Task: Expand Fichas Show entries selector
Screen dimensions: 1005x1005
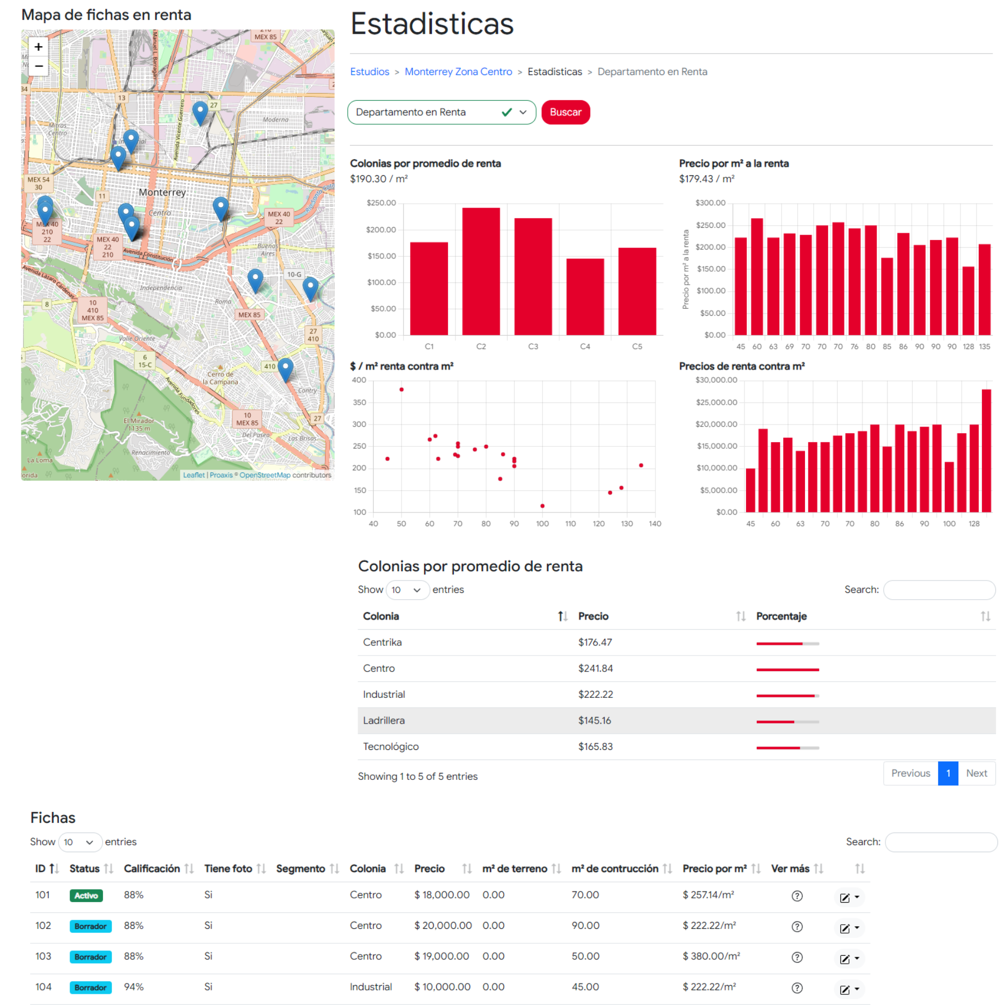Action: (79, 842)
